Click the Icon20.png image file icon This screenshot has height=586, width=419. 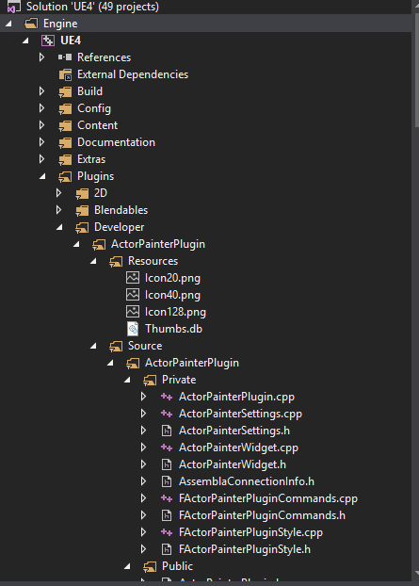pos(133,278)
